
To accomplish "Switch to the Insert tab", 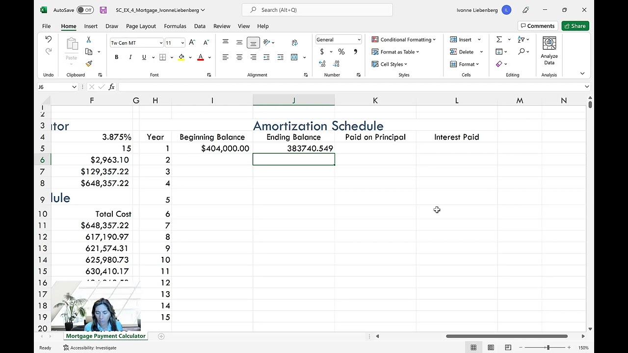I will (x=91, y=26).
